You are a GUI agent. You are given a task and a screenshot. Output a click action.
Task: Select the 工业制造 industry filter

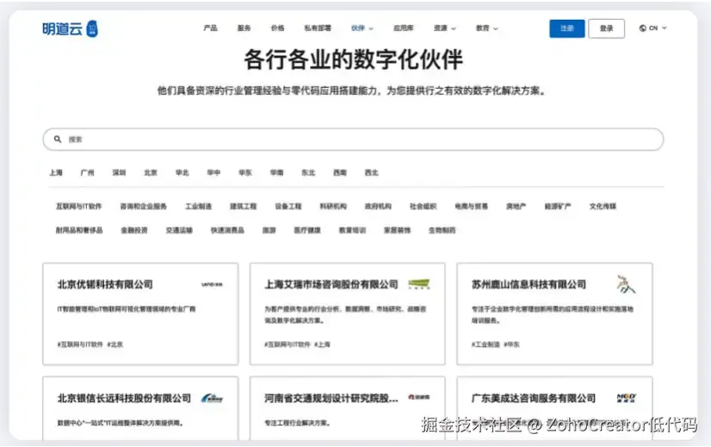[x=198, y=207]
